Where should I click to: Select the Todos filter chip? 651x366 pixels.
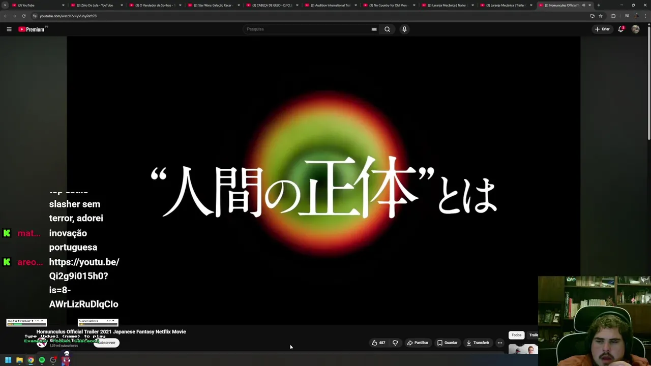516,335
